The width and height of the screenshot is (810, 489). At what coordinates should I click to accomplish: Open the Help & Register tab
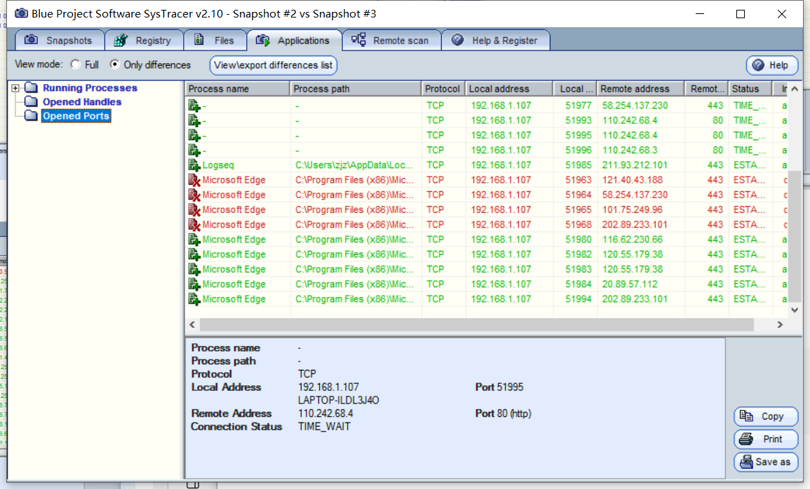coord(496,40)
